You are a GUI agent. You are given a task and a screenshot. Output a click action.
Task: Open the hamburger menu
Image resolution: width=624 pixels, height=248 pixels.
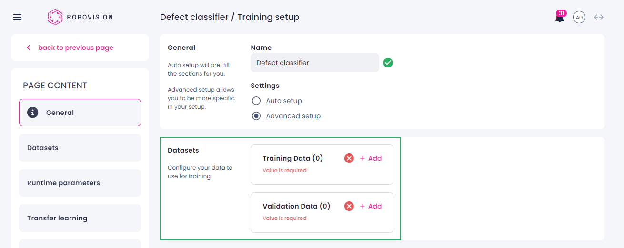click(17, 17)
